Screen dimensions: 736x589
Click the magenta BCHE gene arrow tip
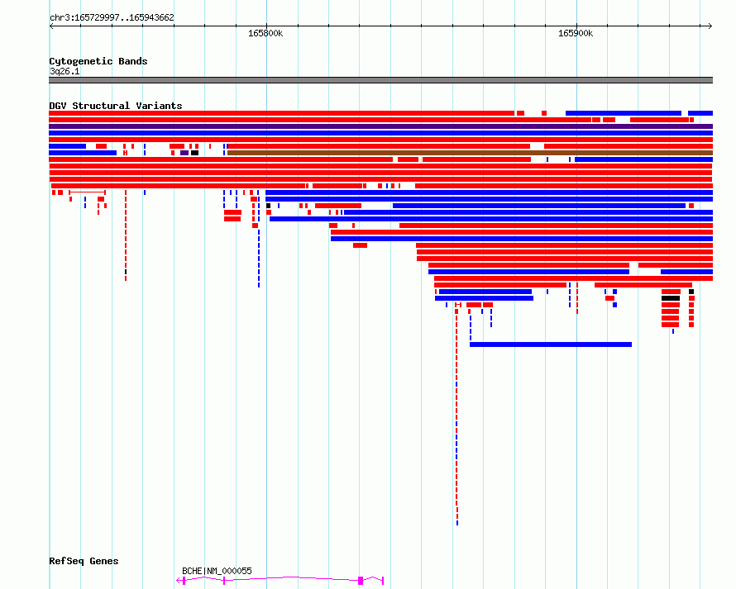coord(178,581)
